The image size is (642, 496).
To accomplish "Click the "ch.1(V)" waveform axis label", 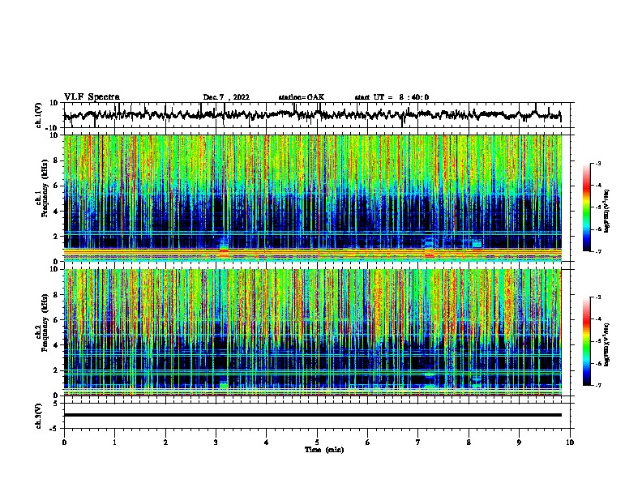I will [x=39, y=115].
